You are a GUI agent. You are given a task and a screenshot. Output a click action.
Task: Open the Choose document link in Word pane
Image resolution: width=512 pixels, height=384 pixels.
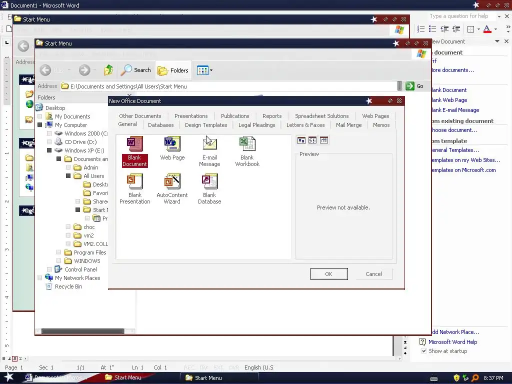pyautogui.click(x=454, y=130)
